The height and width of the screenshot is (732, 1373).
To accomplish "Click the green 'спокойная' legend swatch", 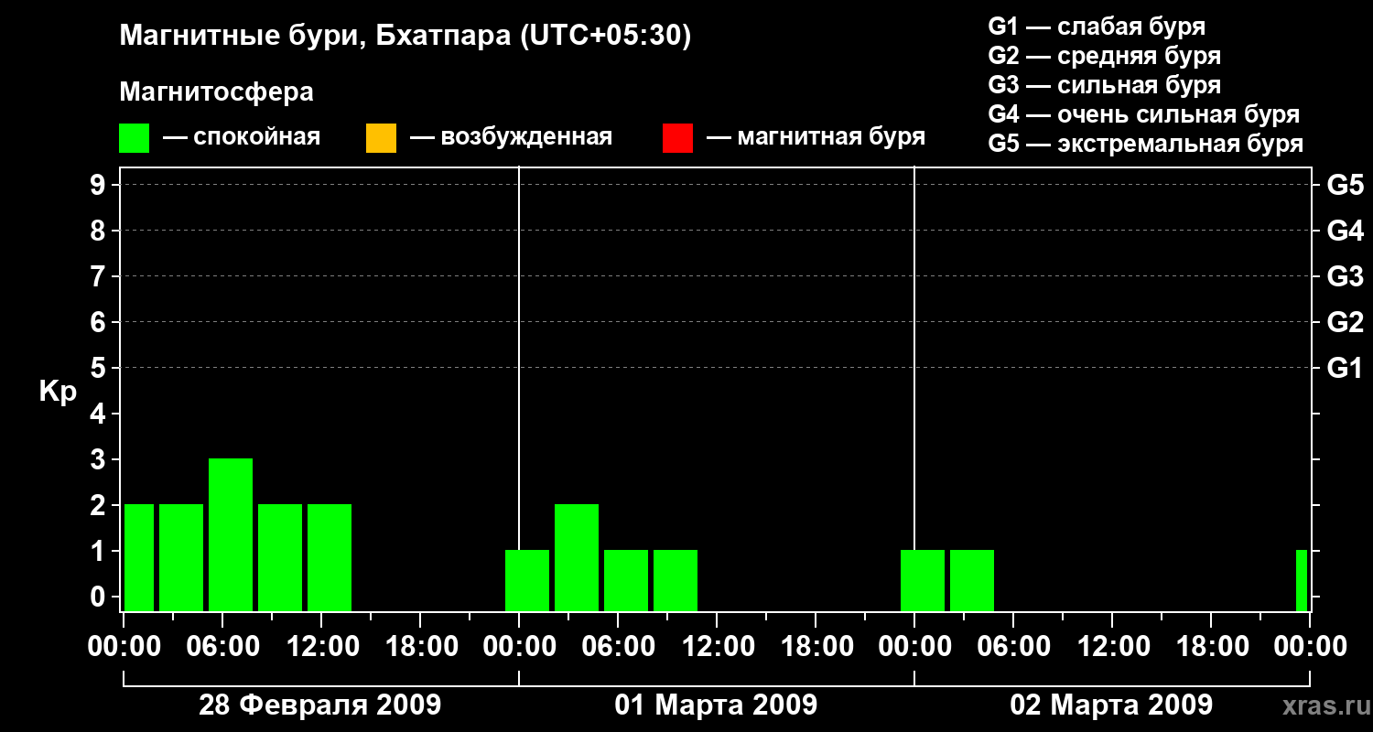I will click(x=135, y=138).
